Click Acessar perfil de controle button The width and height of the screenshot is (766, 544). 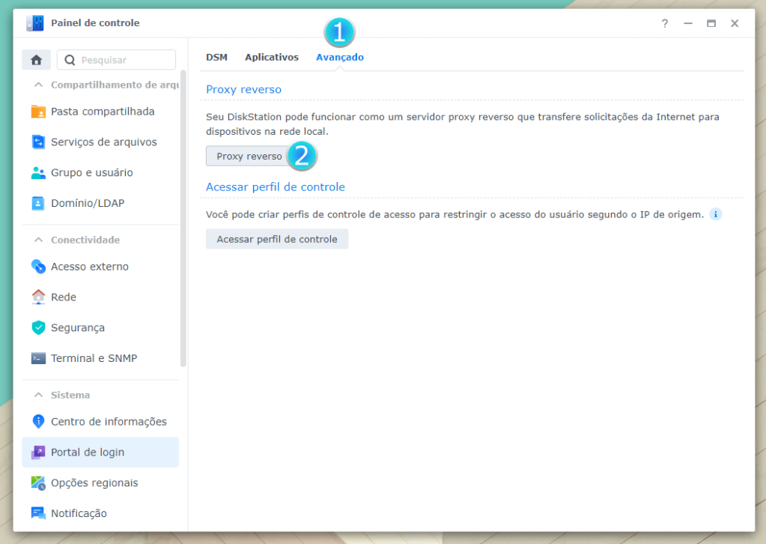(x=276, y=239)
